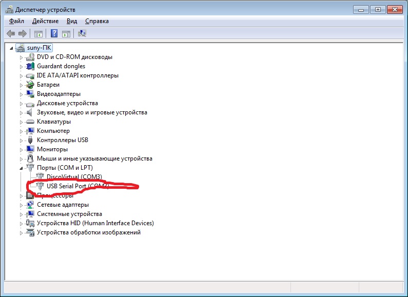Screen dimensions: 408x297
Task: Click the Back arrow toolbar button
Action: point(11,34)
